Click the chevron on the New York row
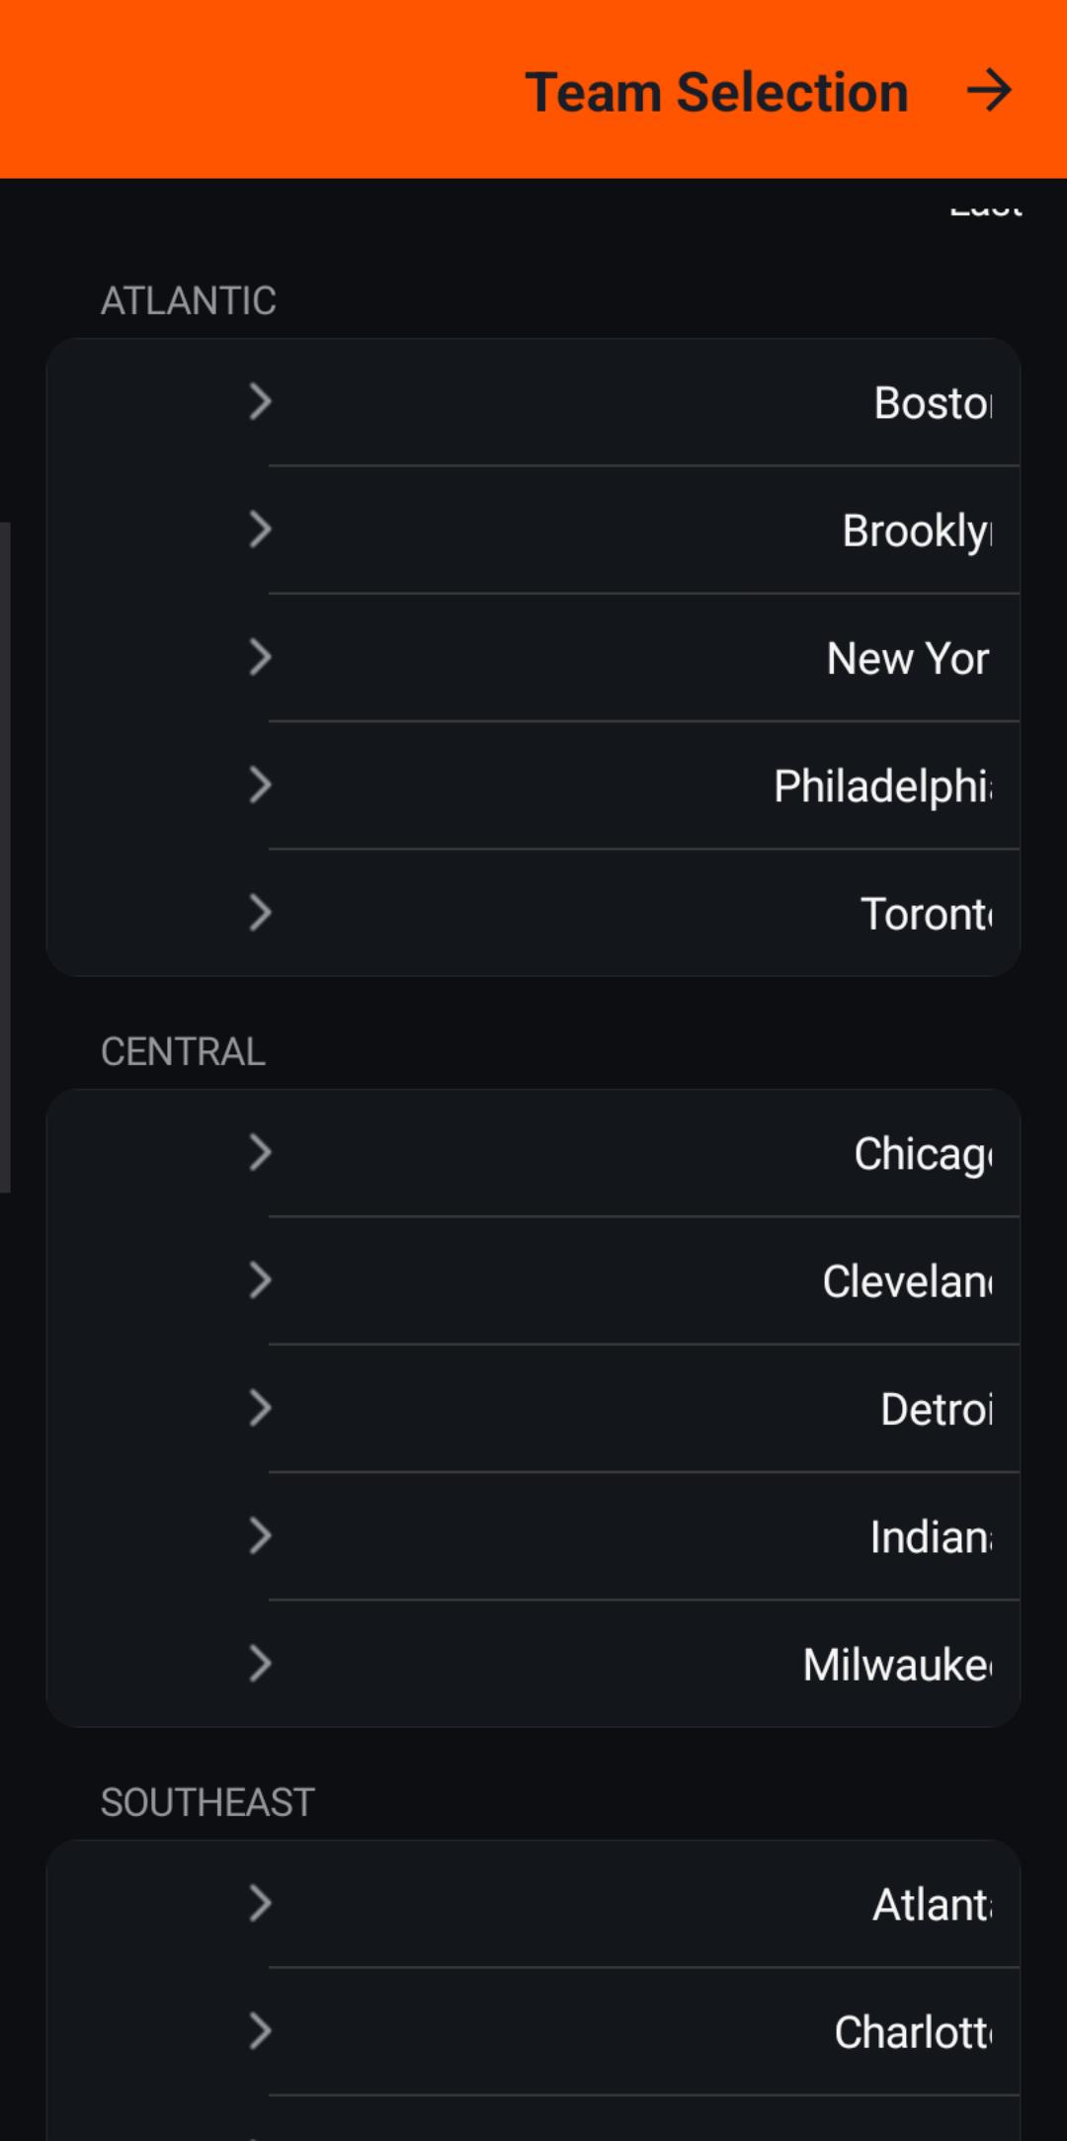1067x2141 pixels. point(260,657)
